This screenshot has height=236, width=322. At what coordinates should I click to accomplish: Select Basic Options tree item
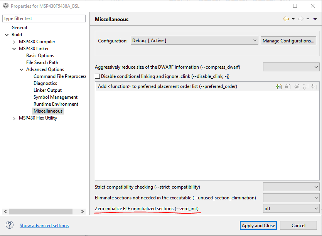(x=40, y=56)
